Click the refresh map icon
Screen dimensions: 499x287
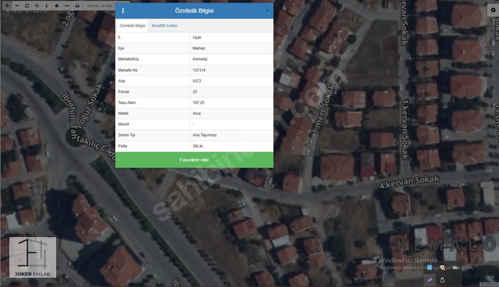27,5
